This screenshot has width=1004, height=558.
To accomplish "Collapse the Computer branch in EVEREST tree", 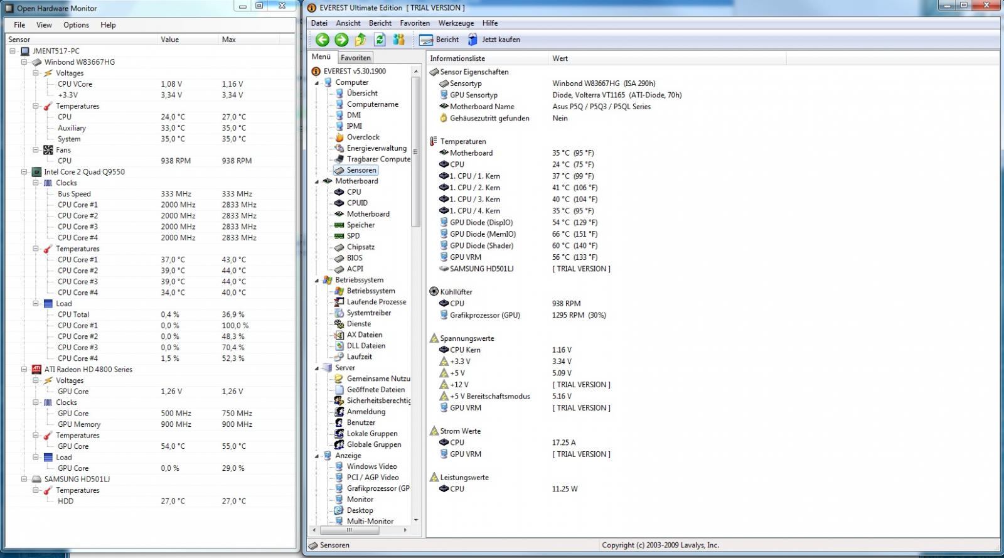I will 317,83.
